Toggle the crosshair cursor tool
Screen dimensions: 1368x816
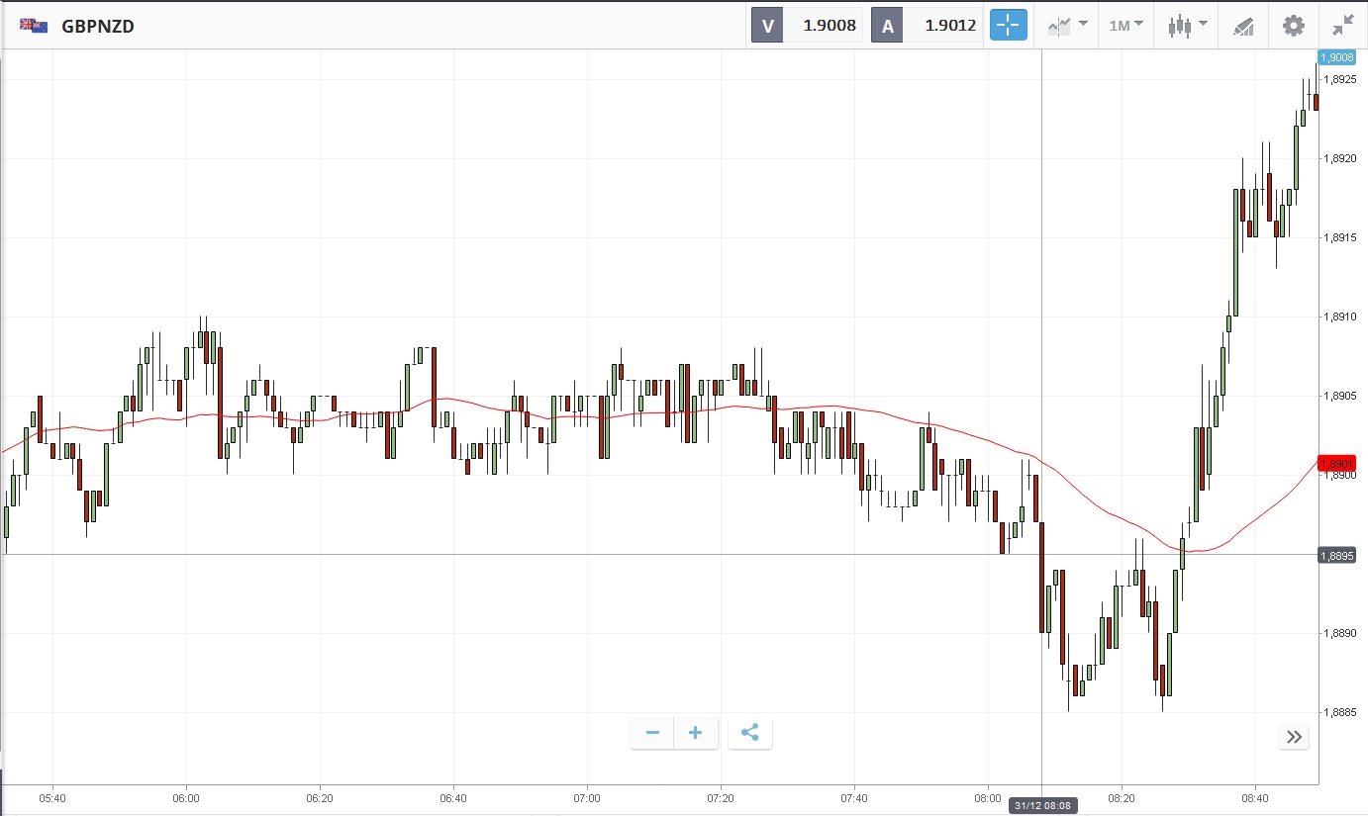(x=1009, y=26)
